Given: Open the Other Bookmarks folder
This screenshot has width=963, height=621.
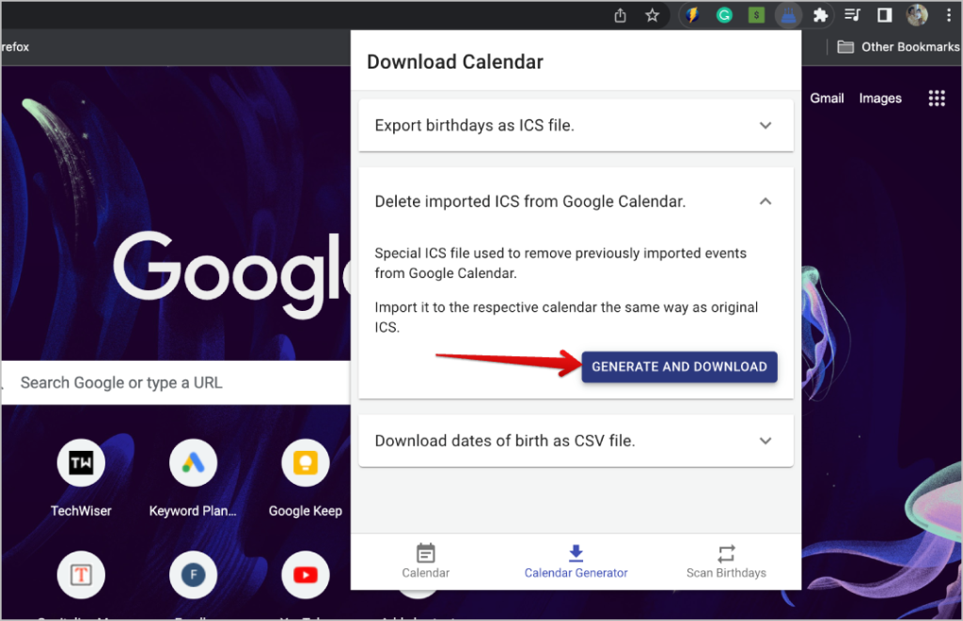Looking at the screenshot, I should point(898,47).
